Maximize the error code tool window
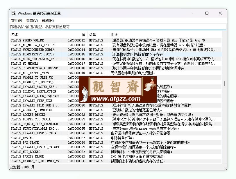236x179 pixels. coord(207,13)
